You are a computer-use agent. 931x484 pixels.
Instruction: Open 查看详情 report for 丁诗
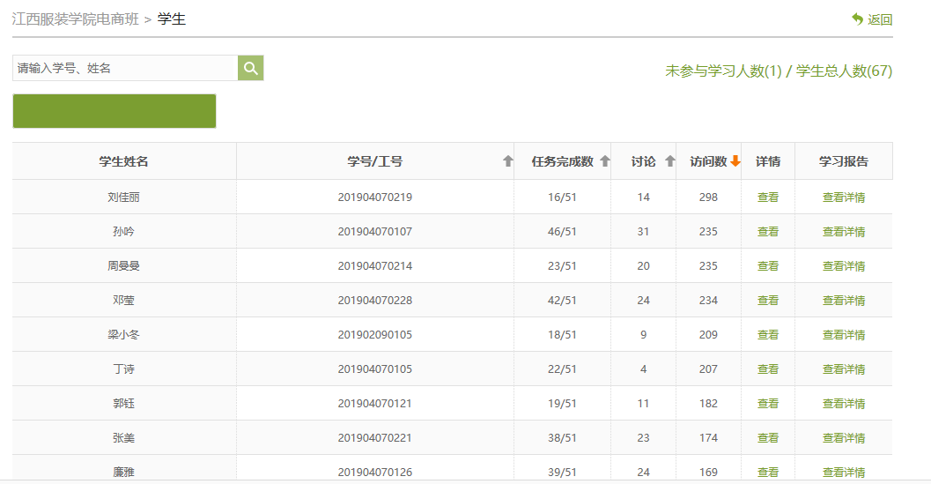tap(843, 369)
